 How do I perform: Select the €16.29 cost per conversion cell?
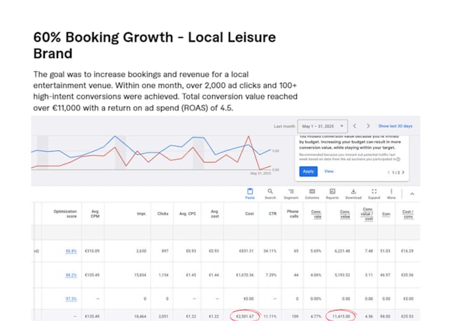(407, 251)
